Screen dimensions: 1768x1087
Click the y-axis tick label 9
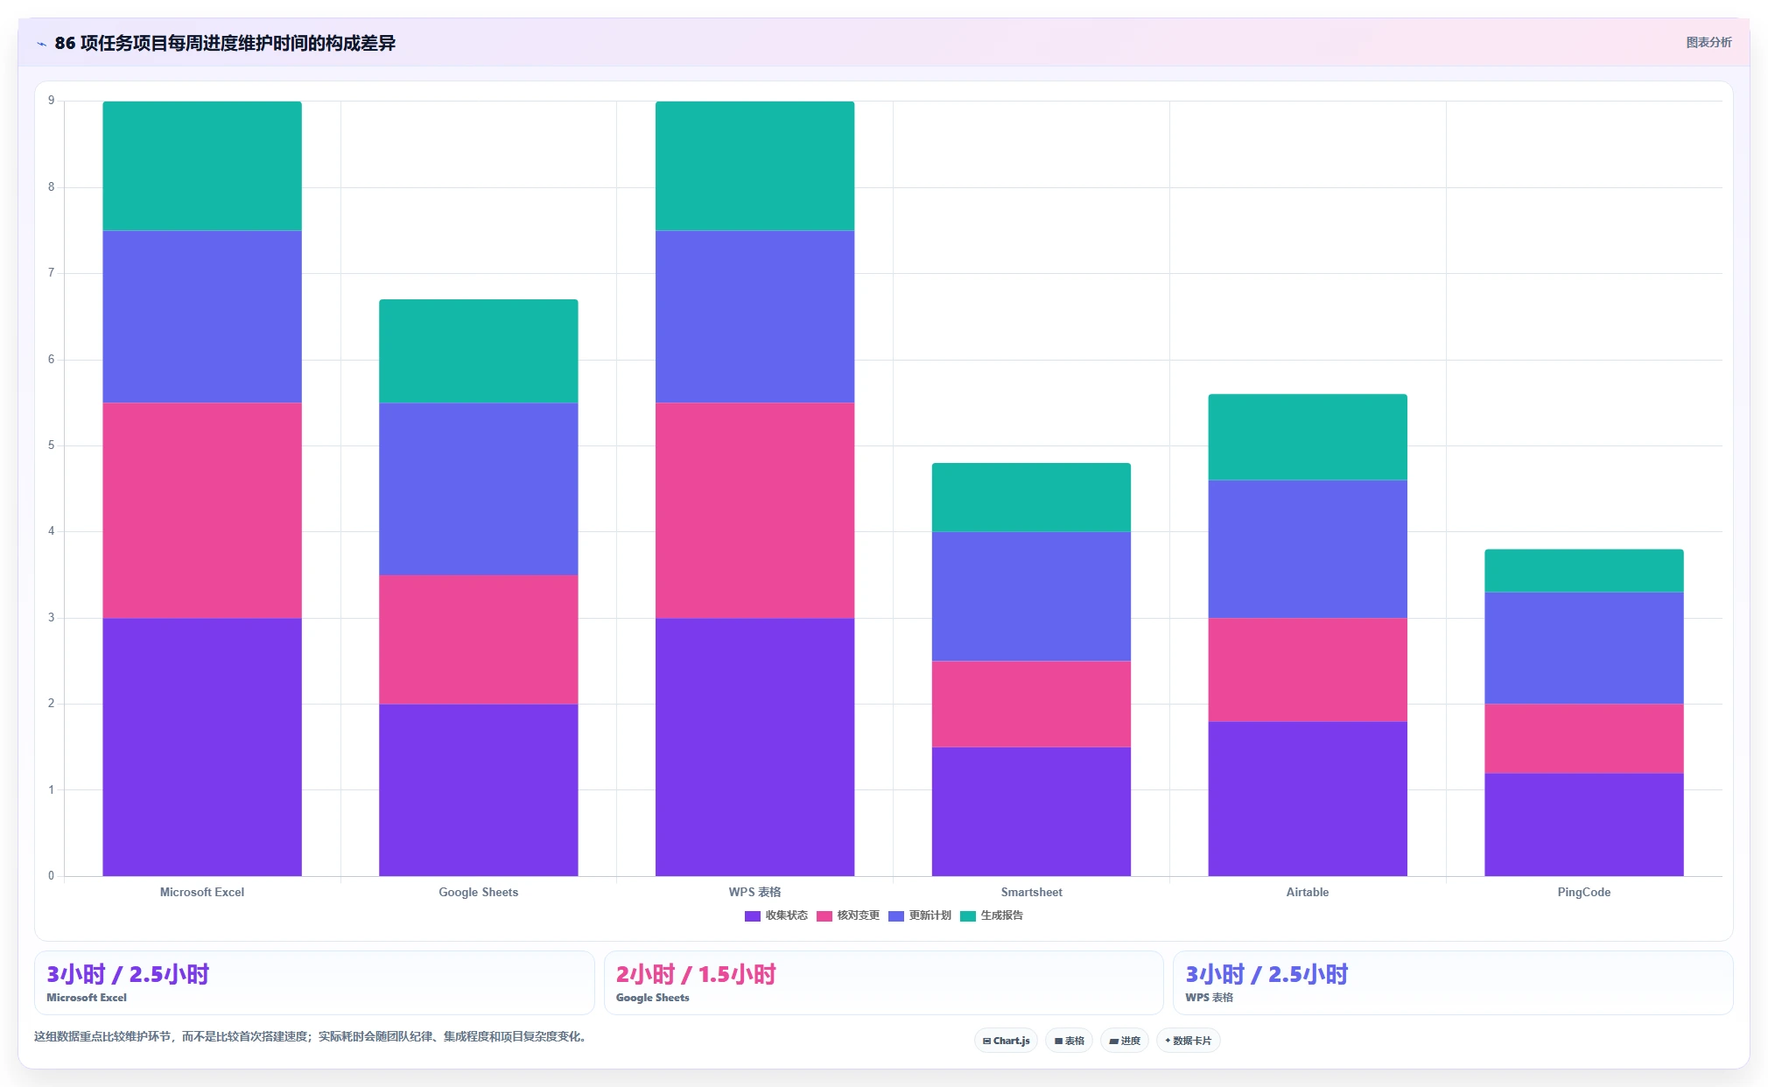[52, 101]
